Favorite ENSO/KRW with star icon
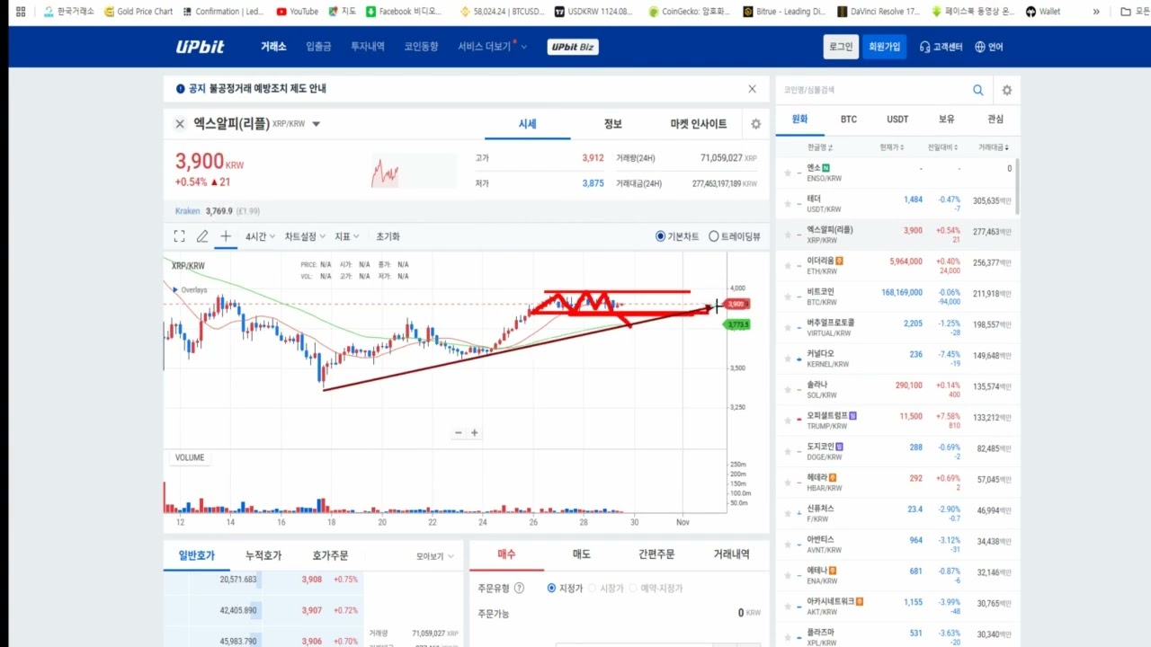 (788, 173)
